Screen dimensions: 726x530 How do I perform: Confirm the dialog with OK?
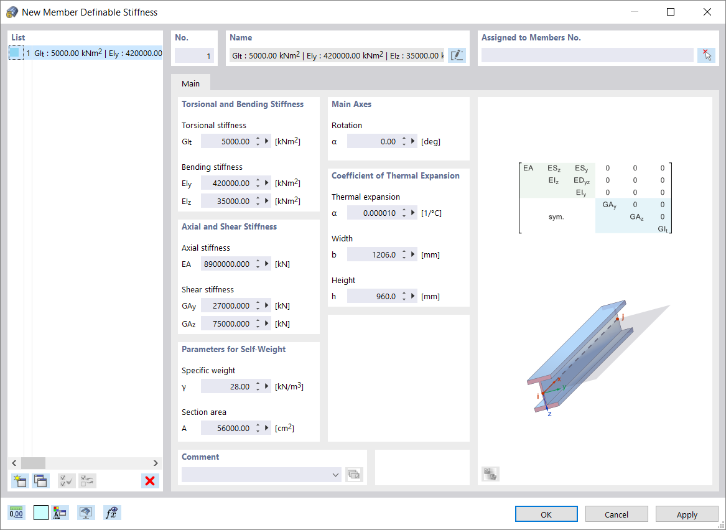(546, 514)
